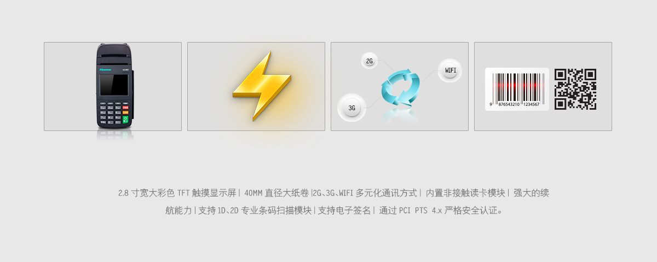Click the 支持电子签名 text
The width and height of the screenshot is (657, 262).
click(x=345, y=210)
